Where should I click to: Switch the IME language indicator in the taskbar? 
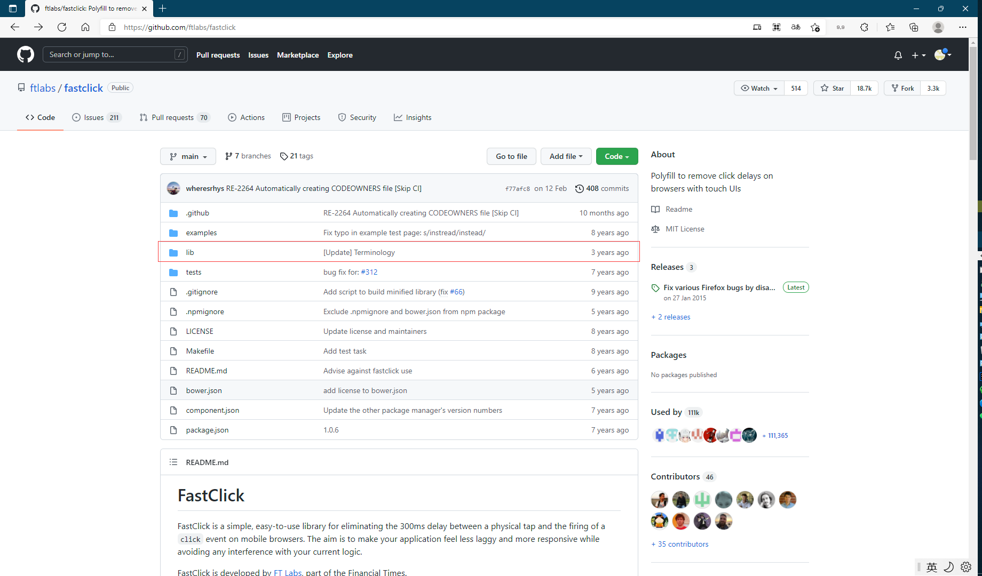coord(931,567)
